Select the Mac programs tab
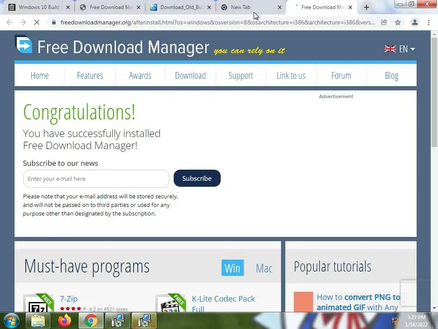 (264, 268)
